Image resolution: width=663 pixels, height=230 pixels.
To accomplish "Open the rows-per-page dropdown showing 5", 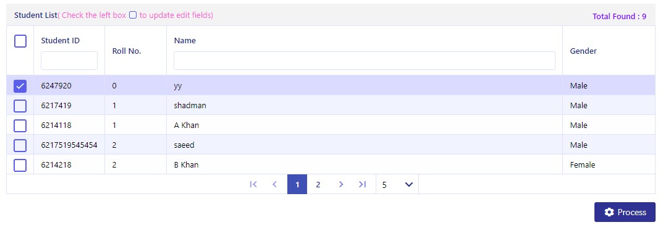I will [x=397, y=184].
